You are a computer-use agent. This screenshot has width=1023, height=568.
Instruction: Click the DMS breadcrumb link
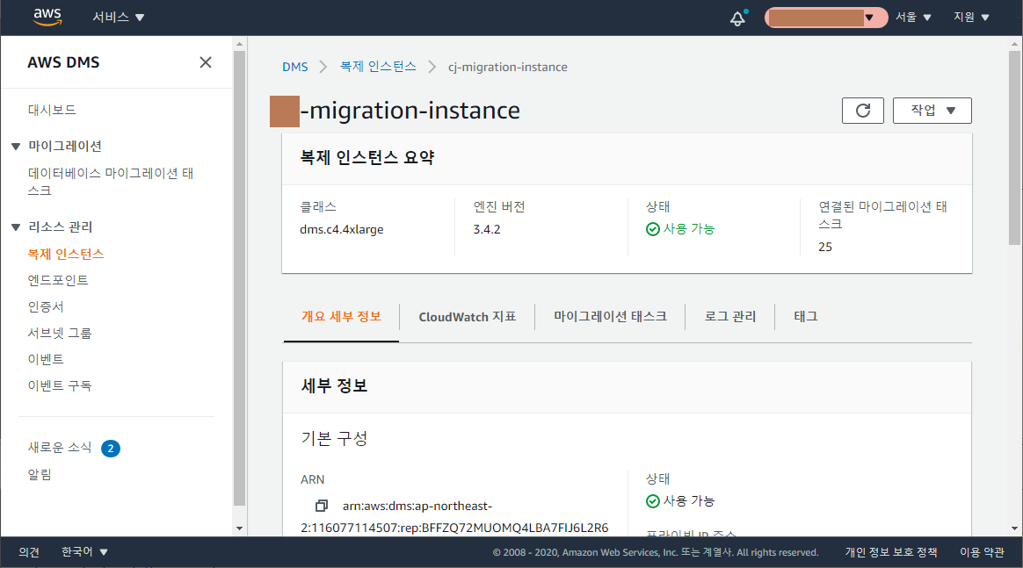[x=295, y=67]
